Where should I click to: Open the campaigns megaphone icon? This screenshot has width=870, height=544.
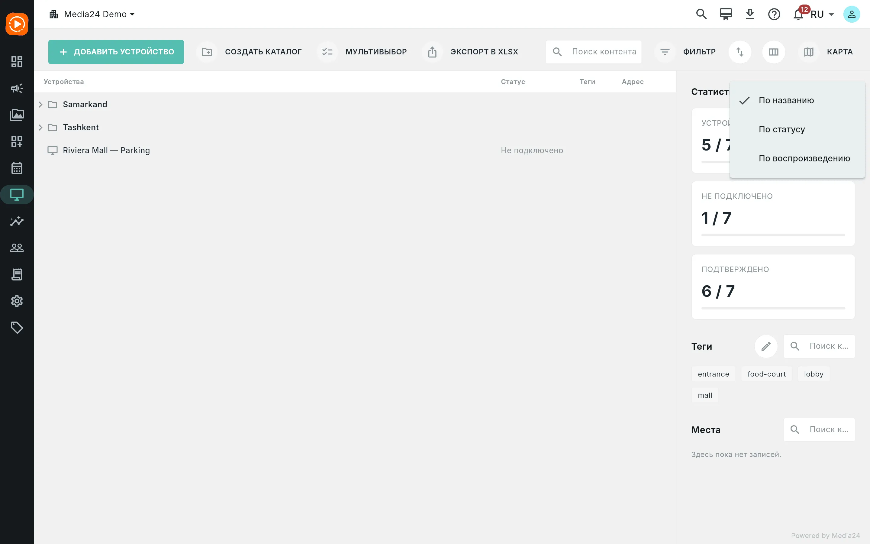pyautogui.click(x=17, y=88)
